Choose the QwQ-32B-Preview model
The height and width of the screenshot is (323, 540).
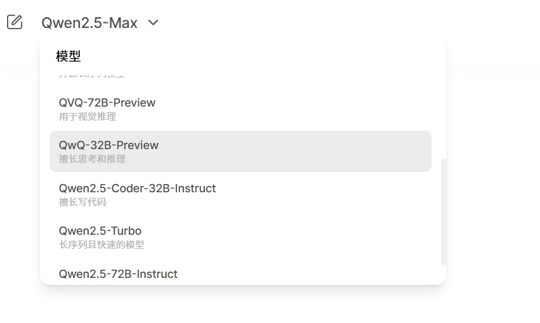click(x=109, y=145)
